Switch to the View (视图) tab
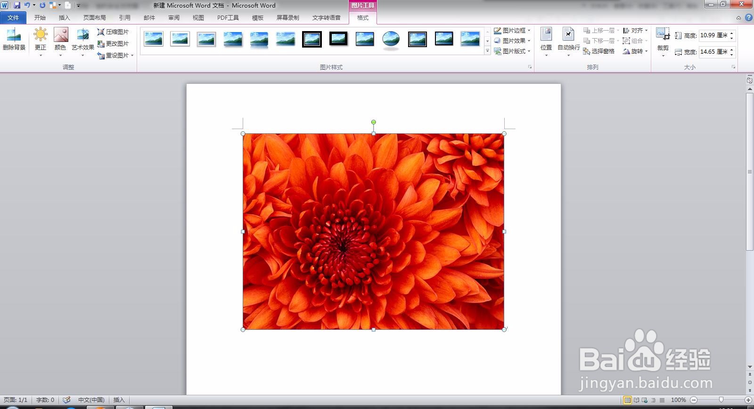 pos(198,18)
